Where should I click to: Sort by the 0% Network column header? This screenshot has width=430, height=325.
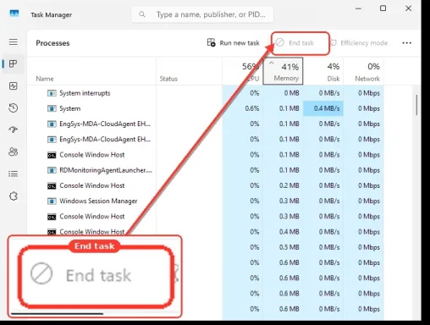click(363, 71)
